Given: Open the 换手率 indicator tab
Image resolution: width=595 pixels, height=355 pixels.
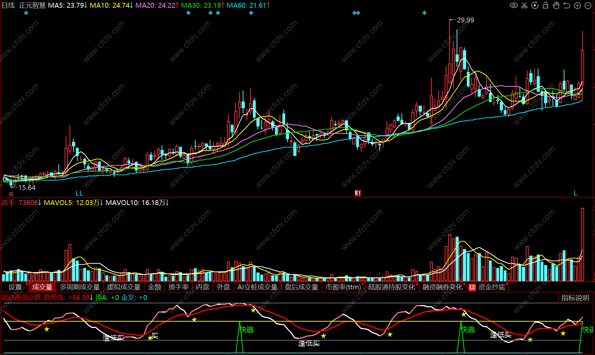Looking at the screenshot, I should point(178,287).
